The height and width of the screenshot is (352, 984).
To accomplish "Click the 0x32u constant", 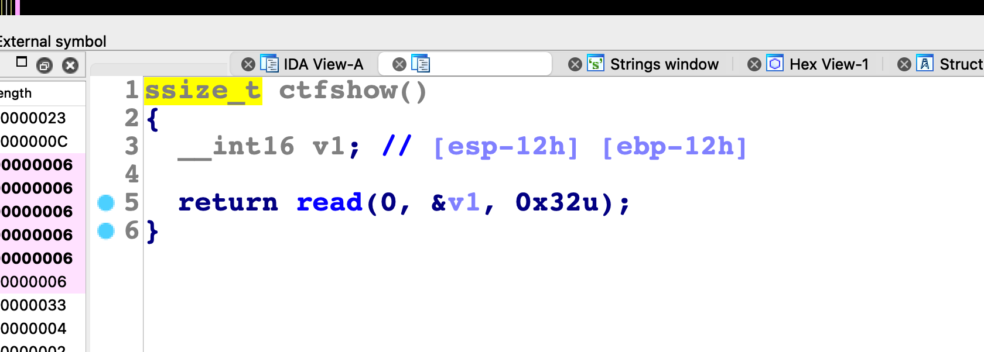I will (x=558, y=203).
